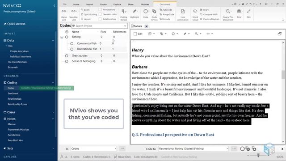Enable the Annotations checkbox
The height and width of the screenshot is (161, 286).
click(100, 9)
